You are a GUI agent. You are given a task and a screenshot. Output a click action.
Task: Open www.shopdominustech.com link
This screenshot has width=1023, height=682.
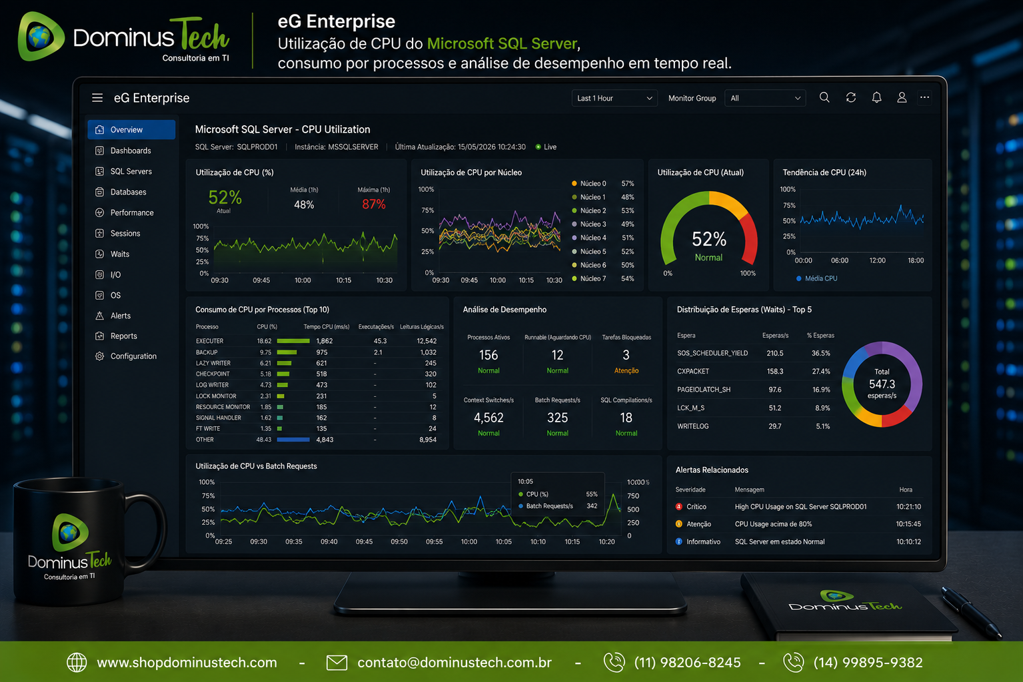click(187, 663)
